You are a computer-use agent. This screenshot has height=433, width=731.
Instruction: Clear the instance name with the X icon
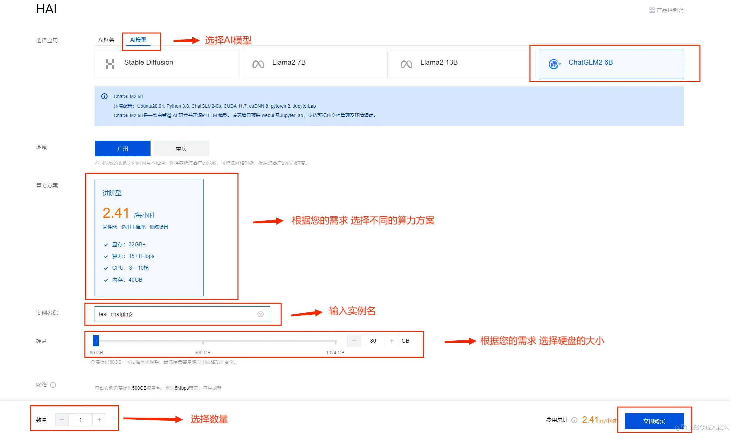pos(260,314)
